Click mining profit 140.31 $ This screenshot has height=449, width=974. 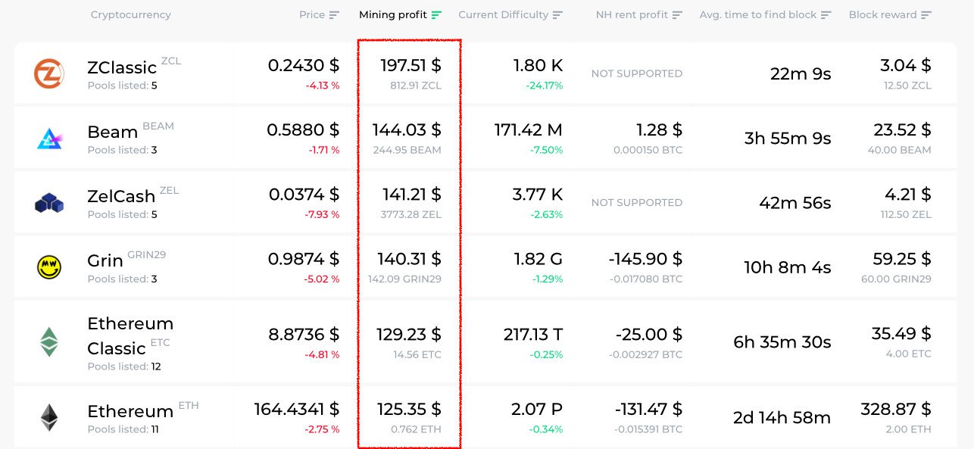pos(408,259)
